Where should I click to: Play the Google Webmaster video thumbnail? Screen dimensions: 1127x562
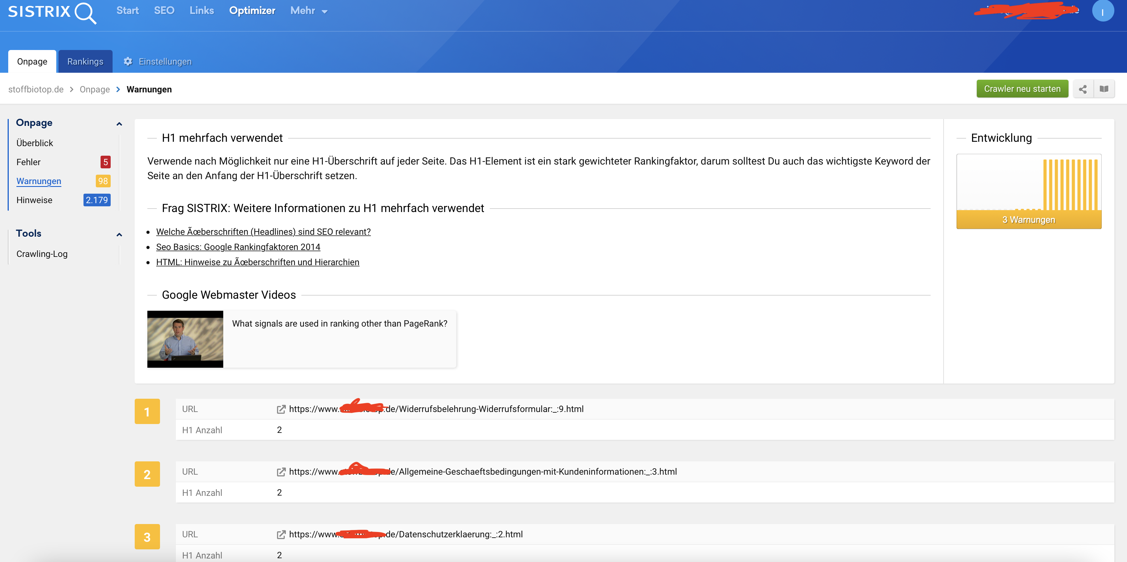[185, 339]
